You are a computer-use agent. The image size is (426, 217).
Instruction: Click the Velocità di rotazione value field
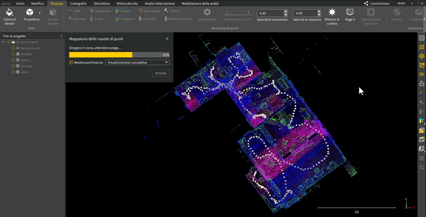pyautogui.click(x=305, y=13)
